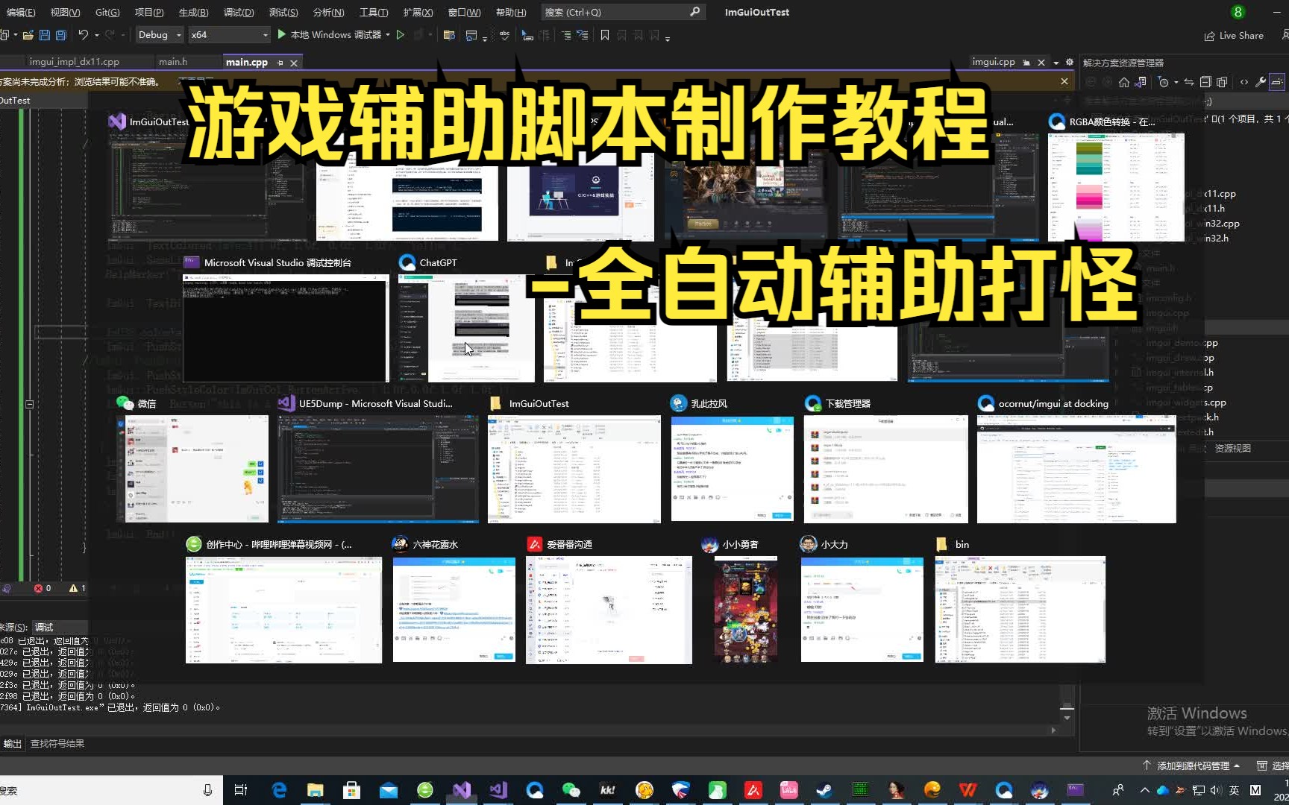This screenshot has height=805, width=1289.
Task: Click the Undo arrow icon
Action: coord(83,35)
